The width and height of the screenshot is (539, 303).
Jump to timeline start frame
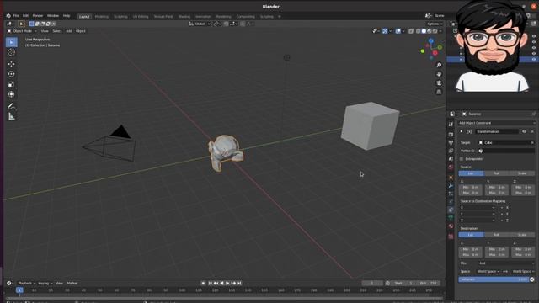(x=210, y=283)
